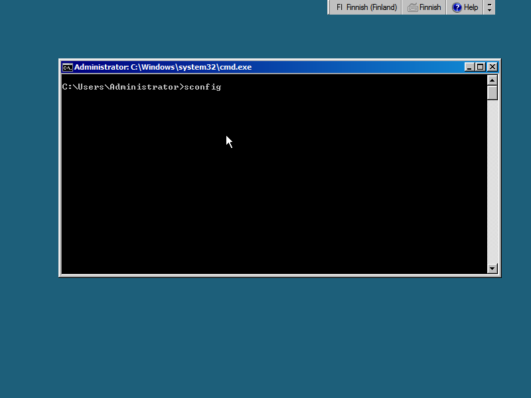Click the blue Help question mark icon

(x=457, y=7)
